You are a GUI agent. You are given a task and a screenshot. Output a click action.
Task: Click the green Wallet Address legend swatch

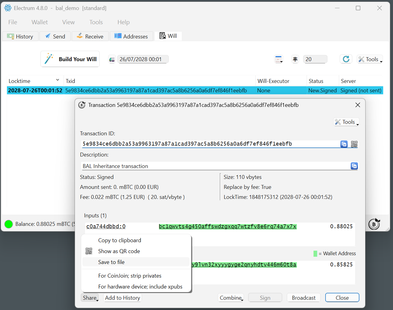[x=315, y=254]
